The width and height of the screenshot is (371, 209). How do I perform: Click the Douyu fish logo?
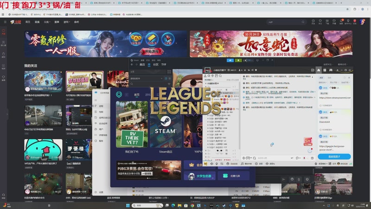[16, 22]
